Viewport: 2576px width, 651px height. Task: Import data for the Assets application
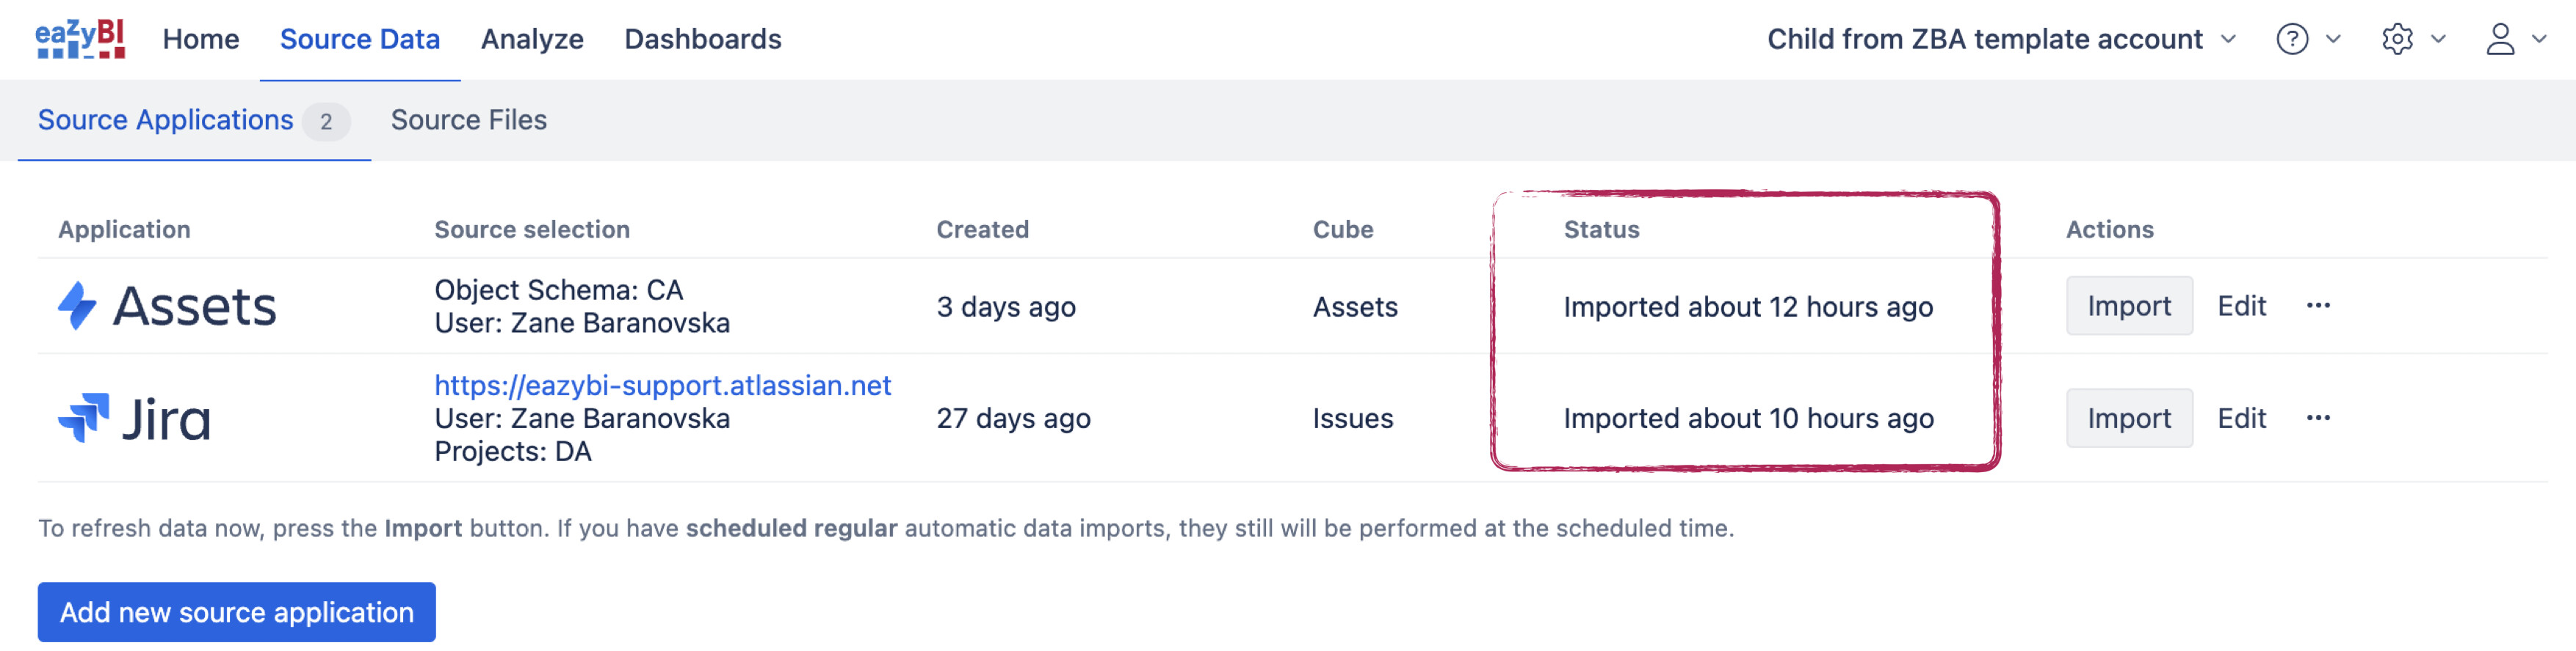[2129, 306]
